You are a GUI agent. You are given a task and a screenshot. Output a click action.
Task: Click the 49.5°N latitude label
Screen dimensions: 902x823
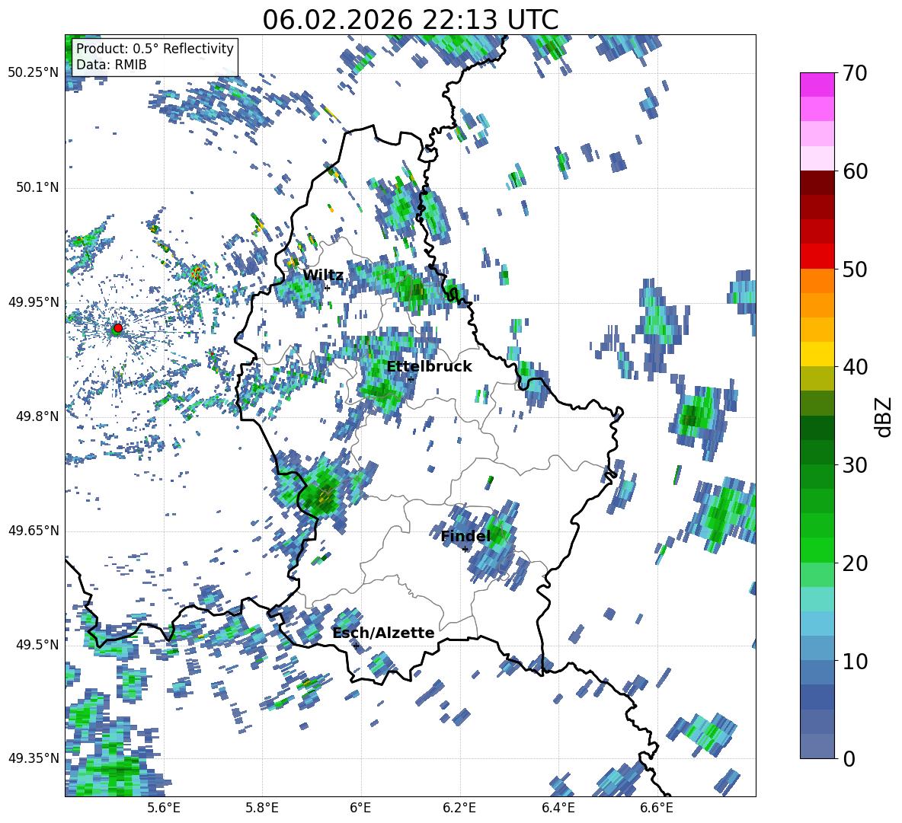[37, 644]
